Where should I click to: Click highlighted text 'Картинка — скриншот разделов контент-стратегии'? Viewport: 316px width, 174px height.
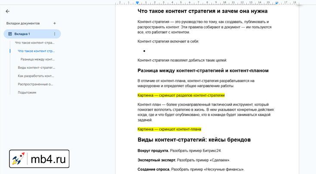point(181,95)
